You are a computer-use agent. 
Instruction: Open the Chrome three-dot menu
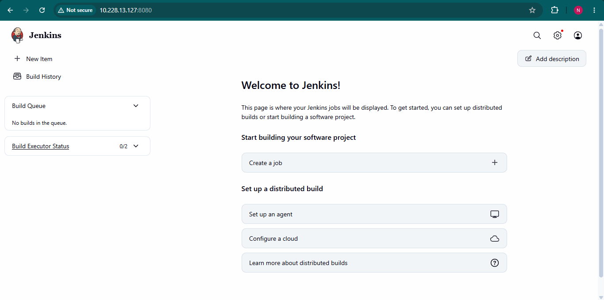594,10
